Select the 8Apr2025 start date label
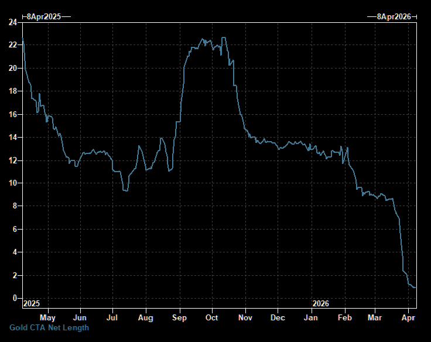Viewport: 431px width, 342px height. 46,17
